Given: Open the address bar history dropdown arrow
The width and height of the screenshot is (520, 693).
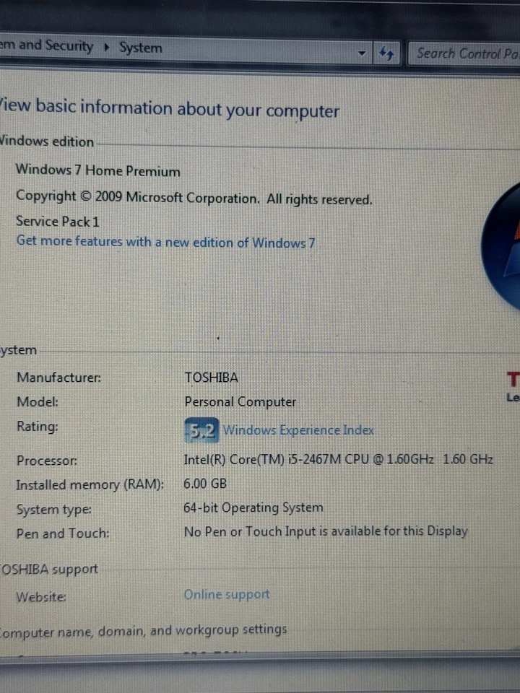Looking at the screenshot, I should pyautogui.click(x=362, y=53).
